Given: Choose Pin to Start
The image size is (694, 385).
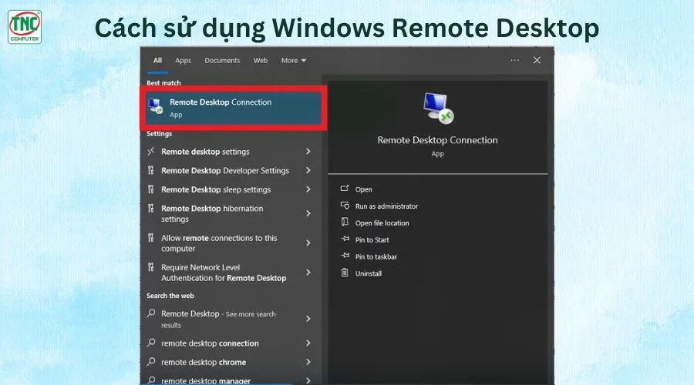Looking at the screenshot, I should tap(372, 239).
